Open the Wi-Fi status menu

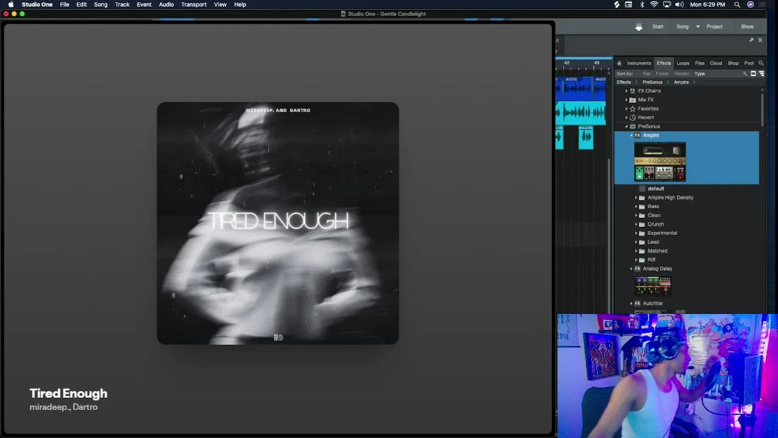pos(654,4)
